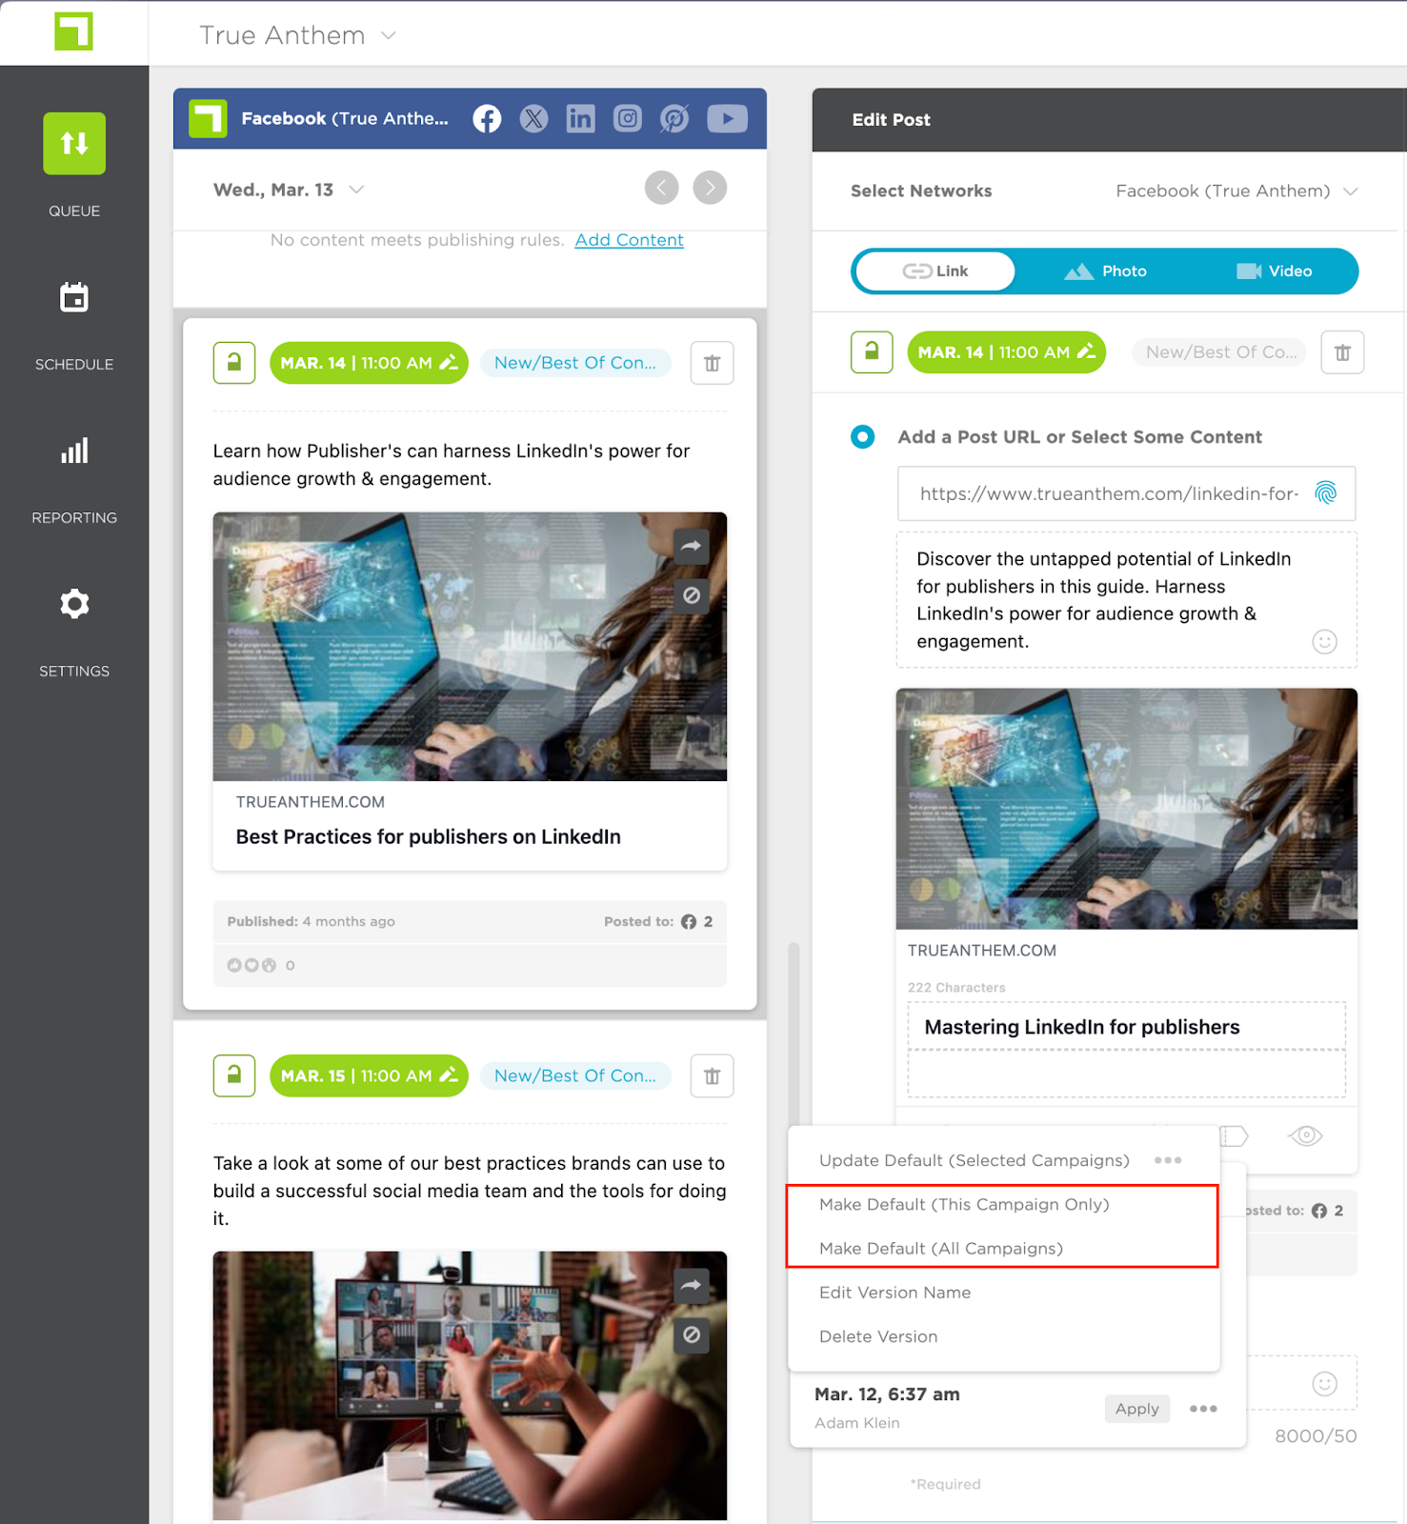Image resolution: width=1407 pixels, height=1524 pixels.
Task: Open emoji picker near character counter
Action: 1324,1384
